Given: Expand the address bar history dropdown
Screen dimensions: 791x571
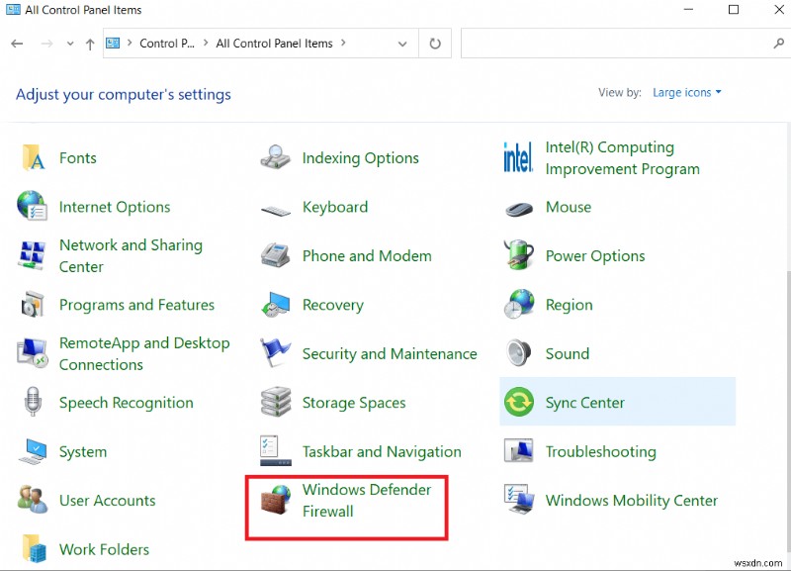Looking at the screenshot, I should (402, 44).
